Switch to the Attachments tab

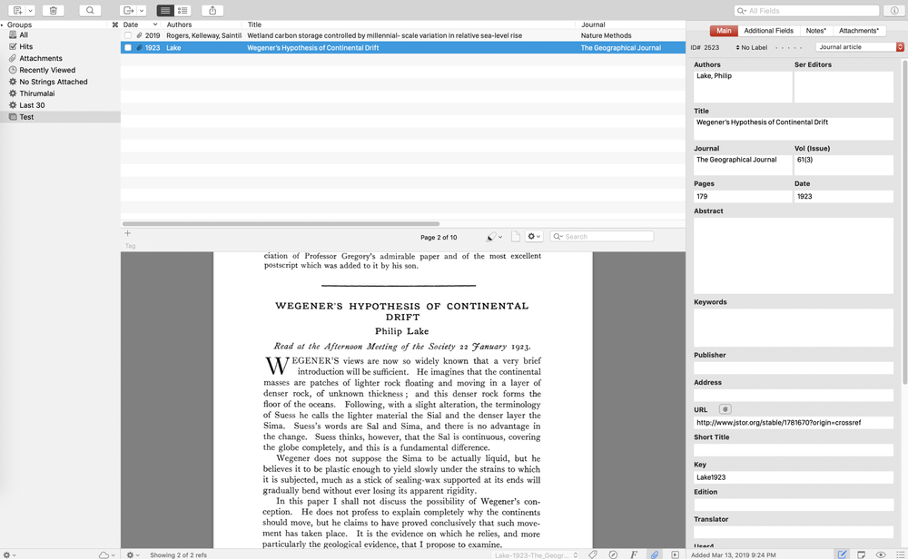click(859, 31)
